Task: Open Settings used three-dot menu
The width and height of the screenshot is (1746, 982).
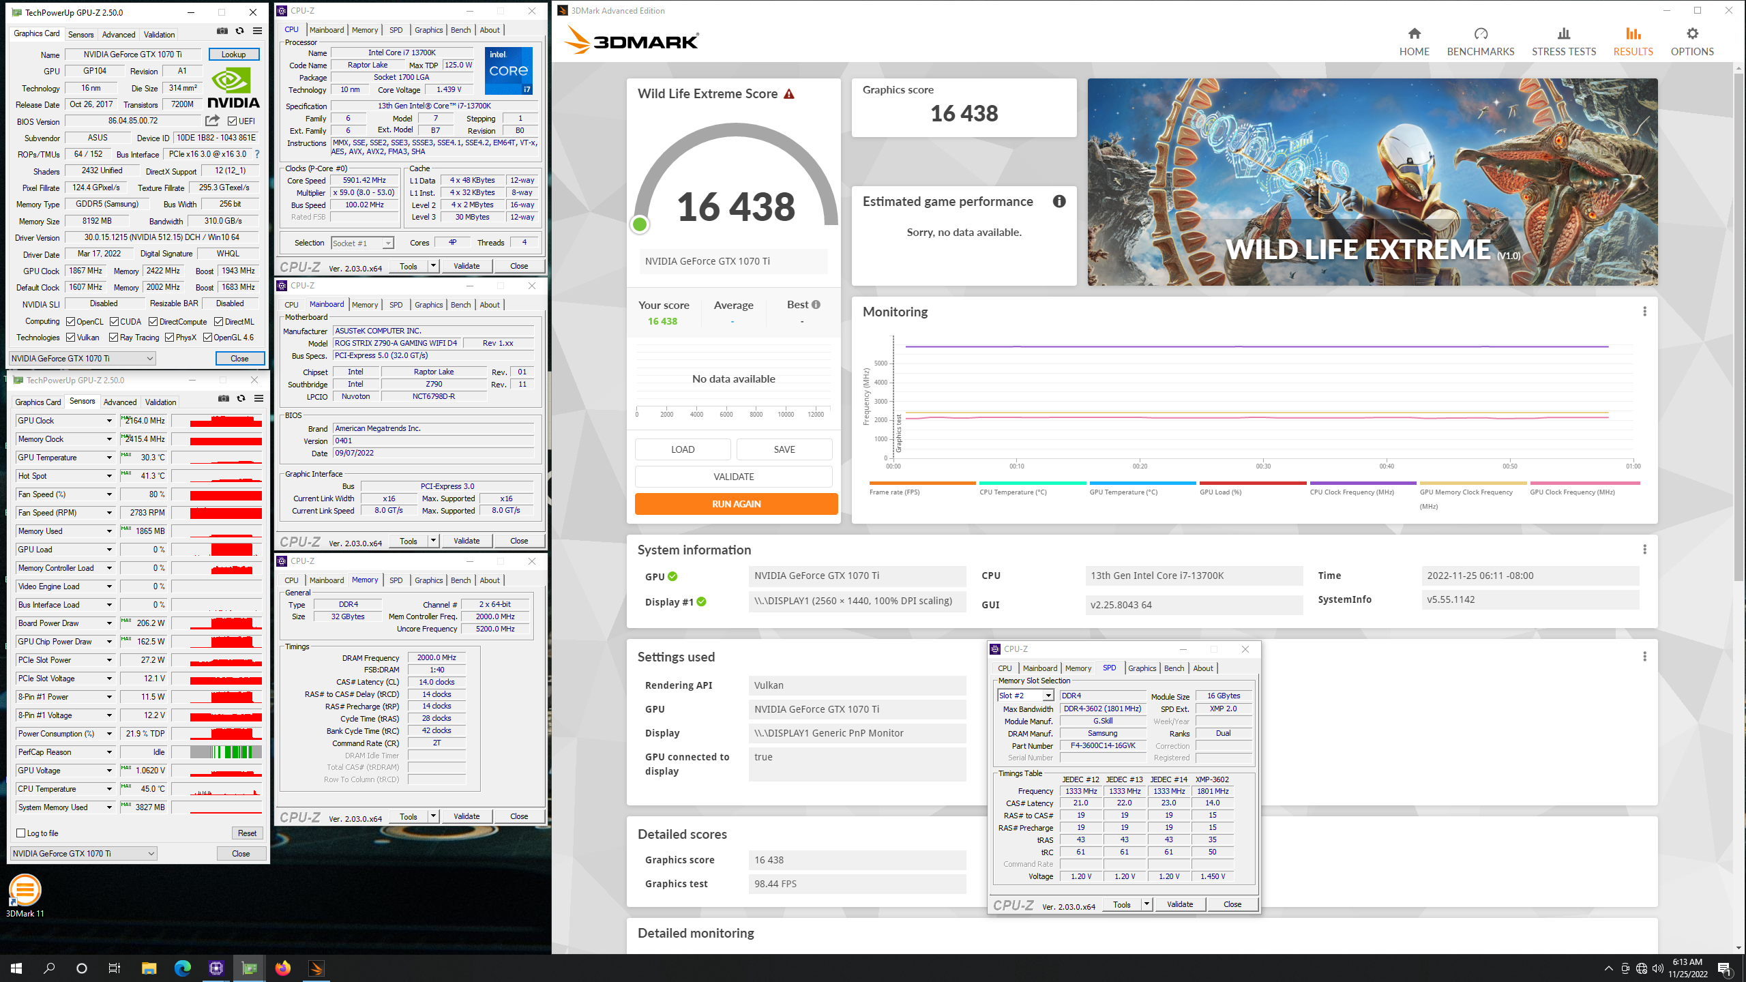Action: [x=1644, y=657]
